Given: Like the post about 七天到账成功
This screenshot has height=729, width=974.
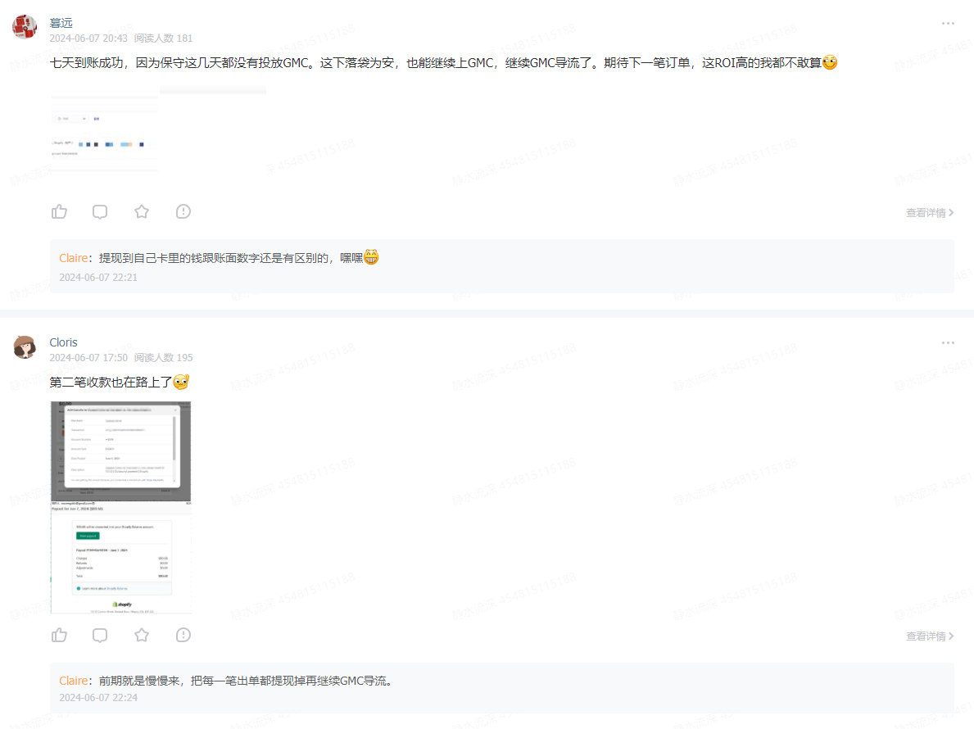Looking at the screenshot, I should pyautogui.click(x=59, y=212).
